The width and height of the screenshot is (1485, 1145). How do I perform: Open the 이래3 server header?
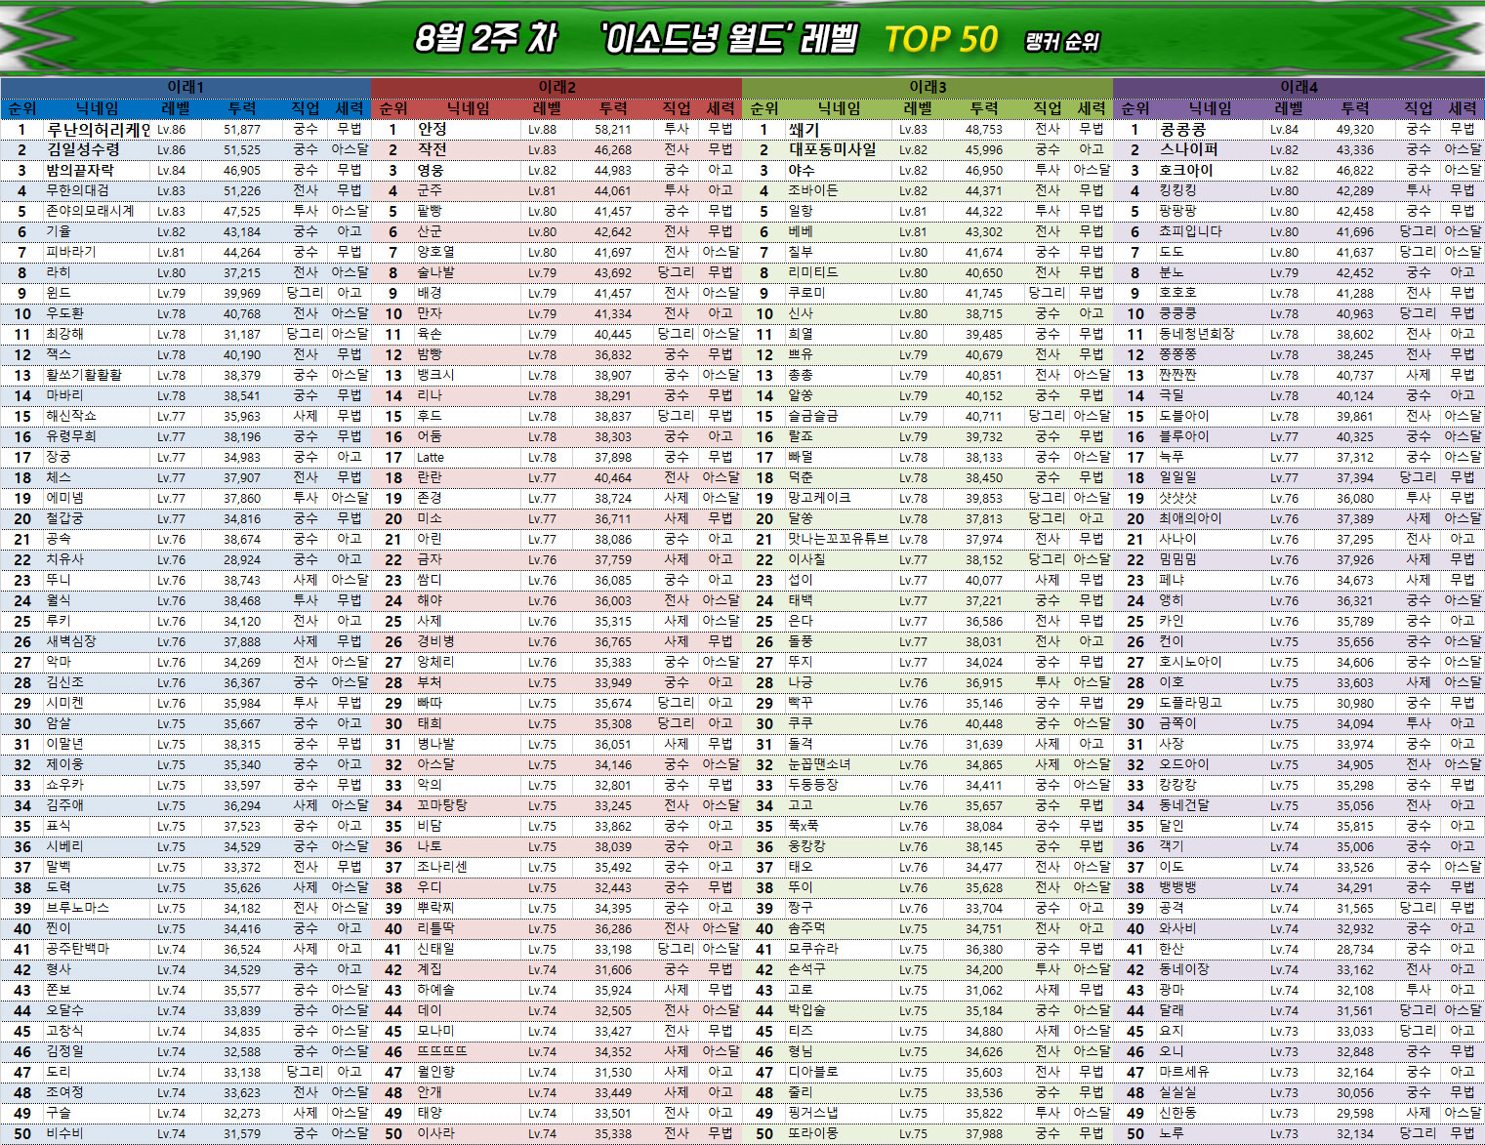tap(928, 87)
